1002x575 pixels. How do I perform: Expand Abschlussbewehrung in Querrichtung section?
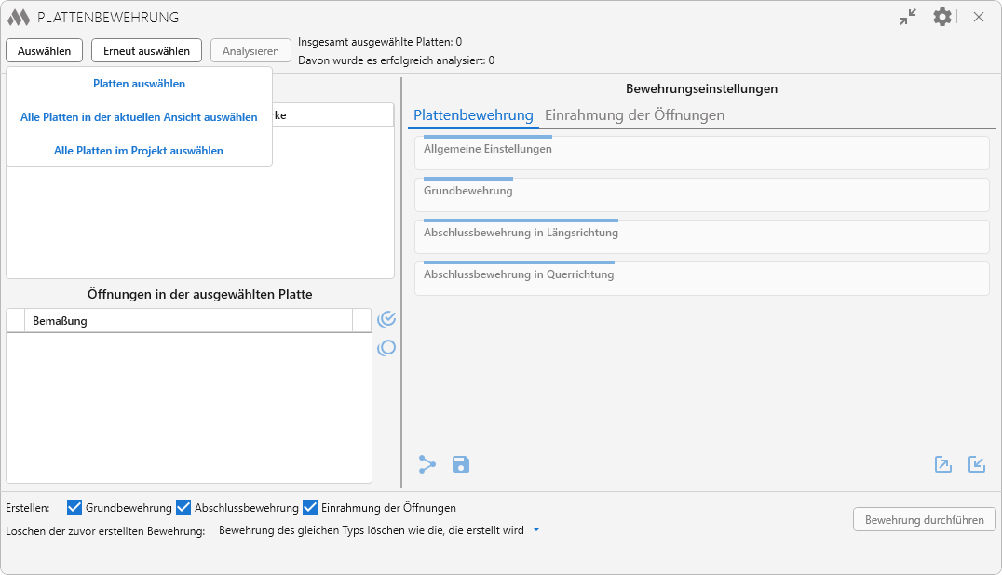click(x=701, y=278)
